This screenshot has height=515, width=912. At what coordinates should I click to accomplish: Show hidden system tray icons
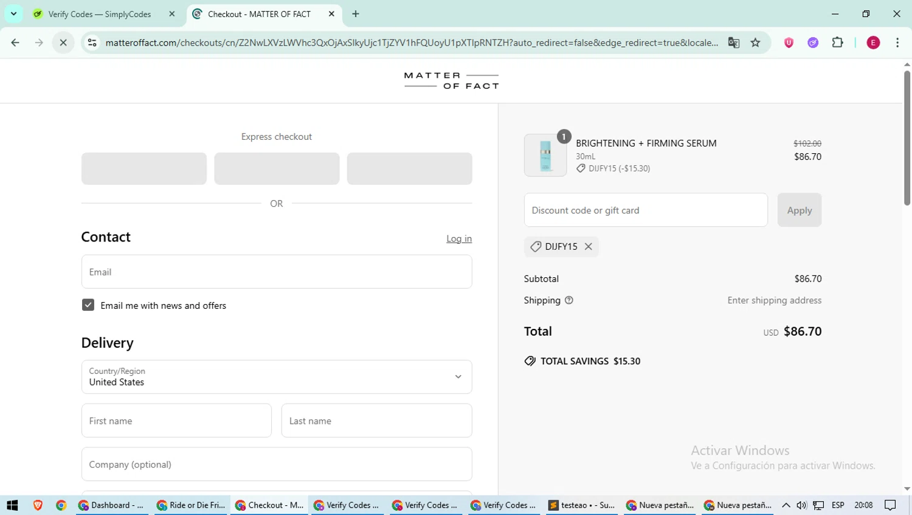786,505
